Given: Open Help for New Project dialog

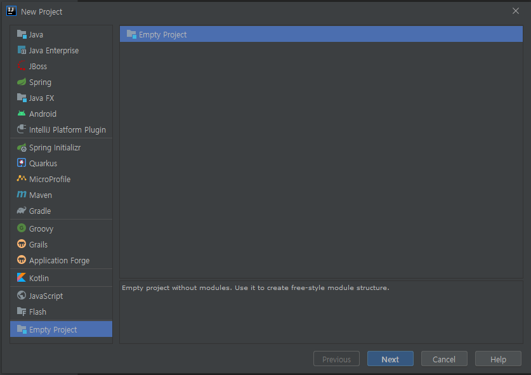Looking at the screenshot, I should point(498,359).
